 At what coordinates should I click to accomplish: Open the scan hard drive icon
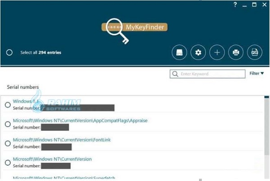pyautogui.click(x=179, y=52)
